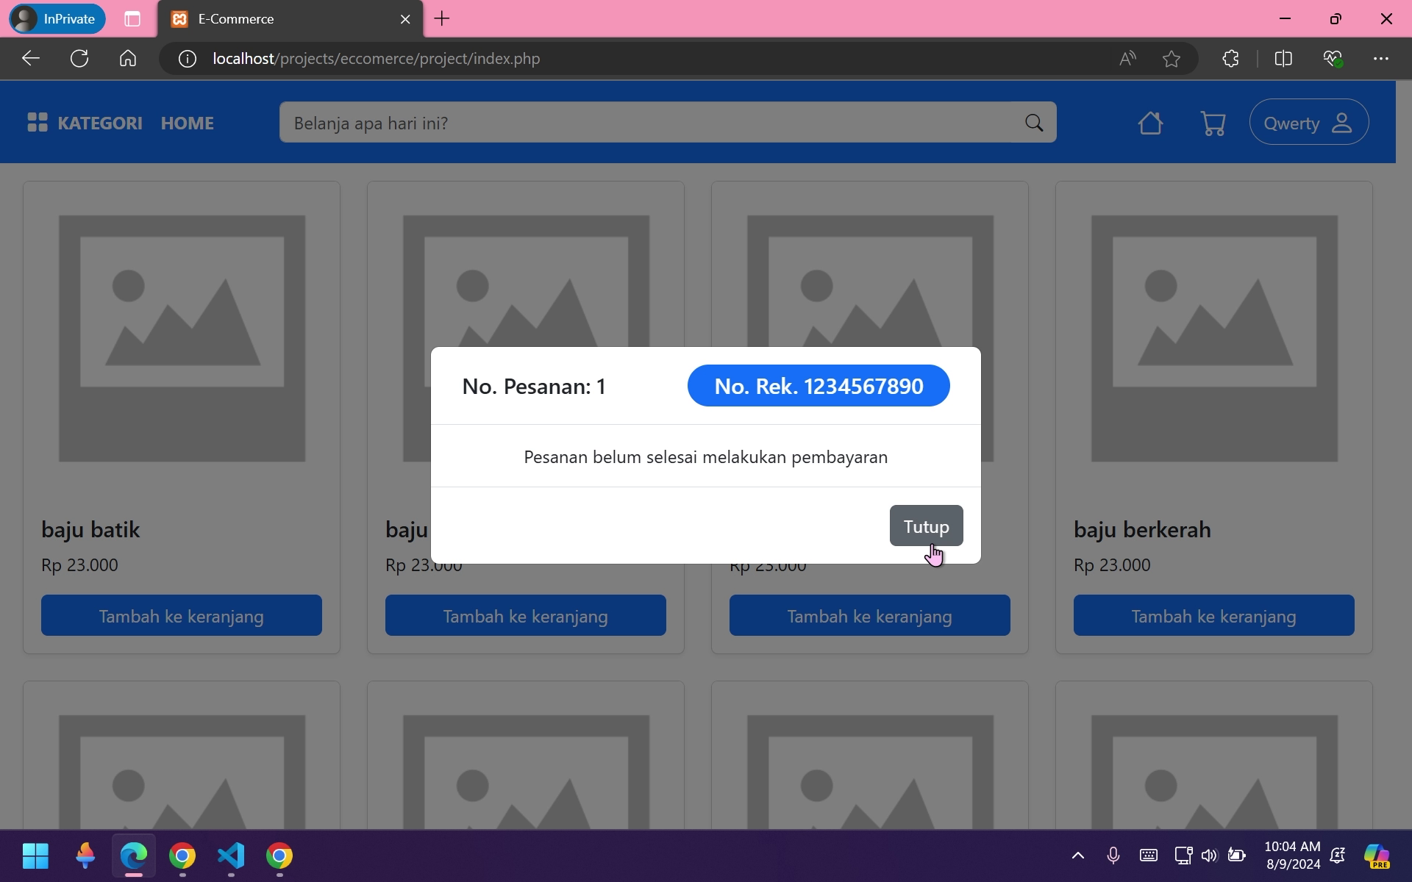The width and height of the screenshot is (1412, 882).
Task: Click Tambah ke keranjang in second product card
Action: point(526,615)
